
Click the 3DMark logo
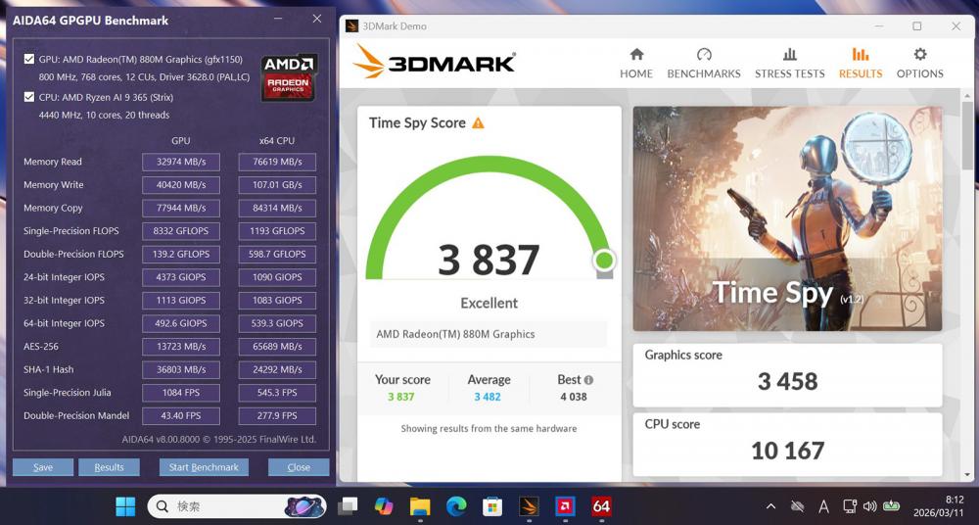point(434,62)
